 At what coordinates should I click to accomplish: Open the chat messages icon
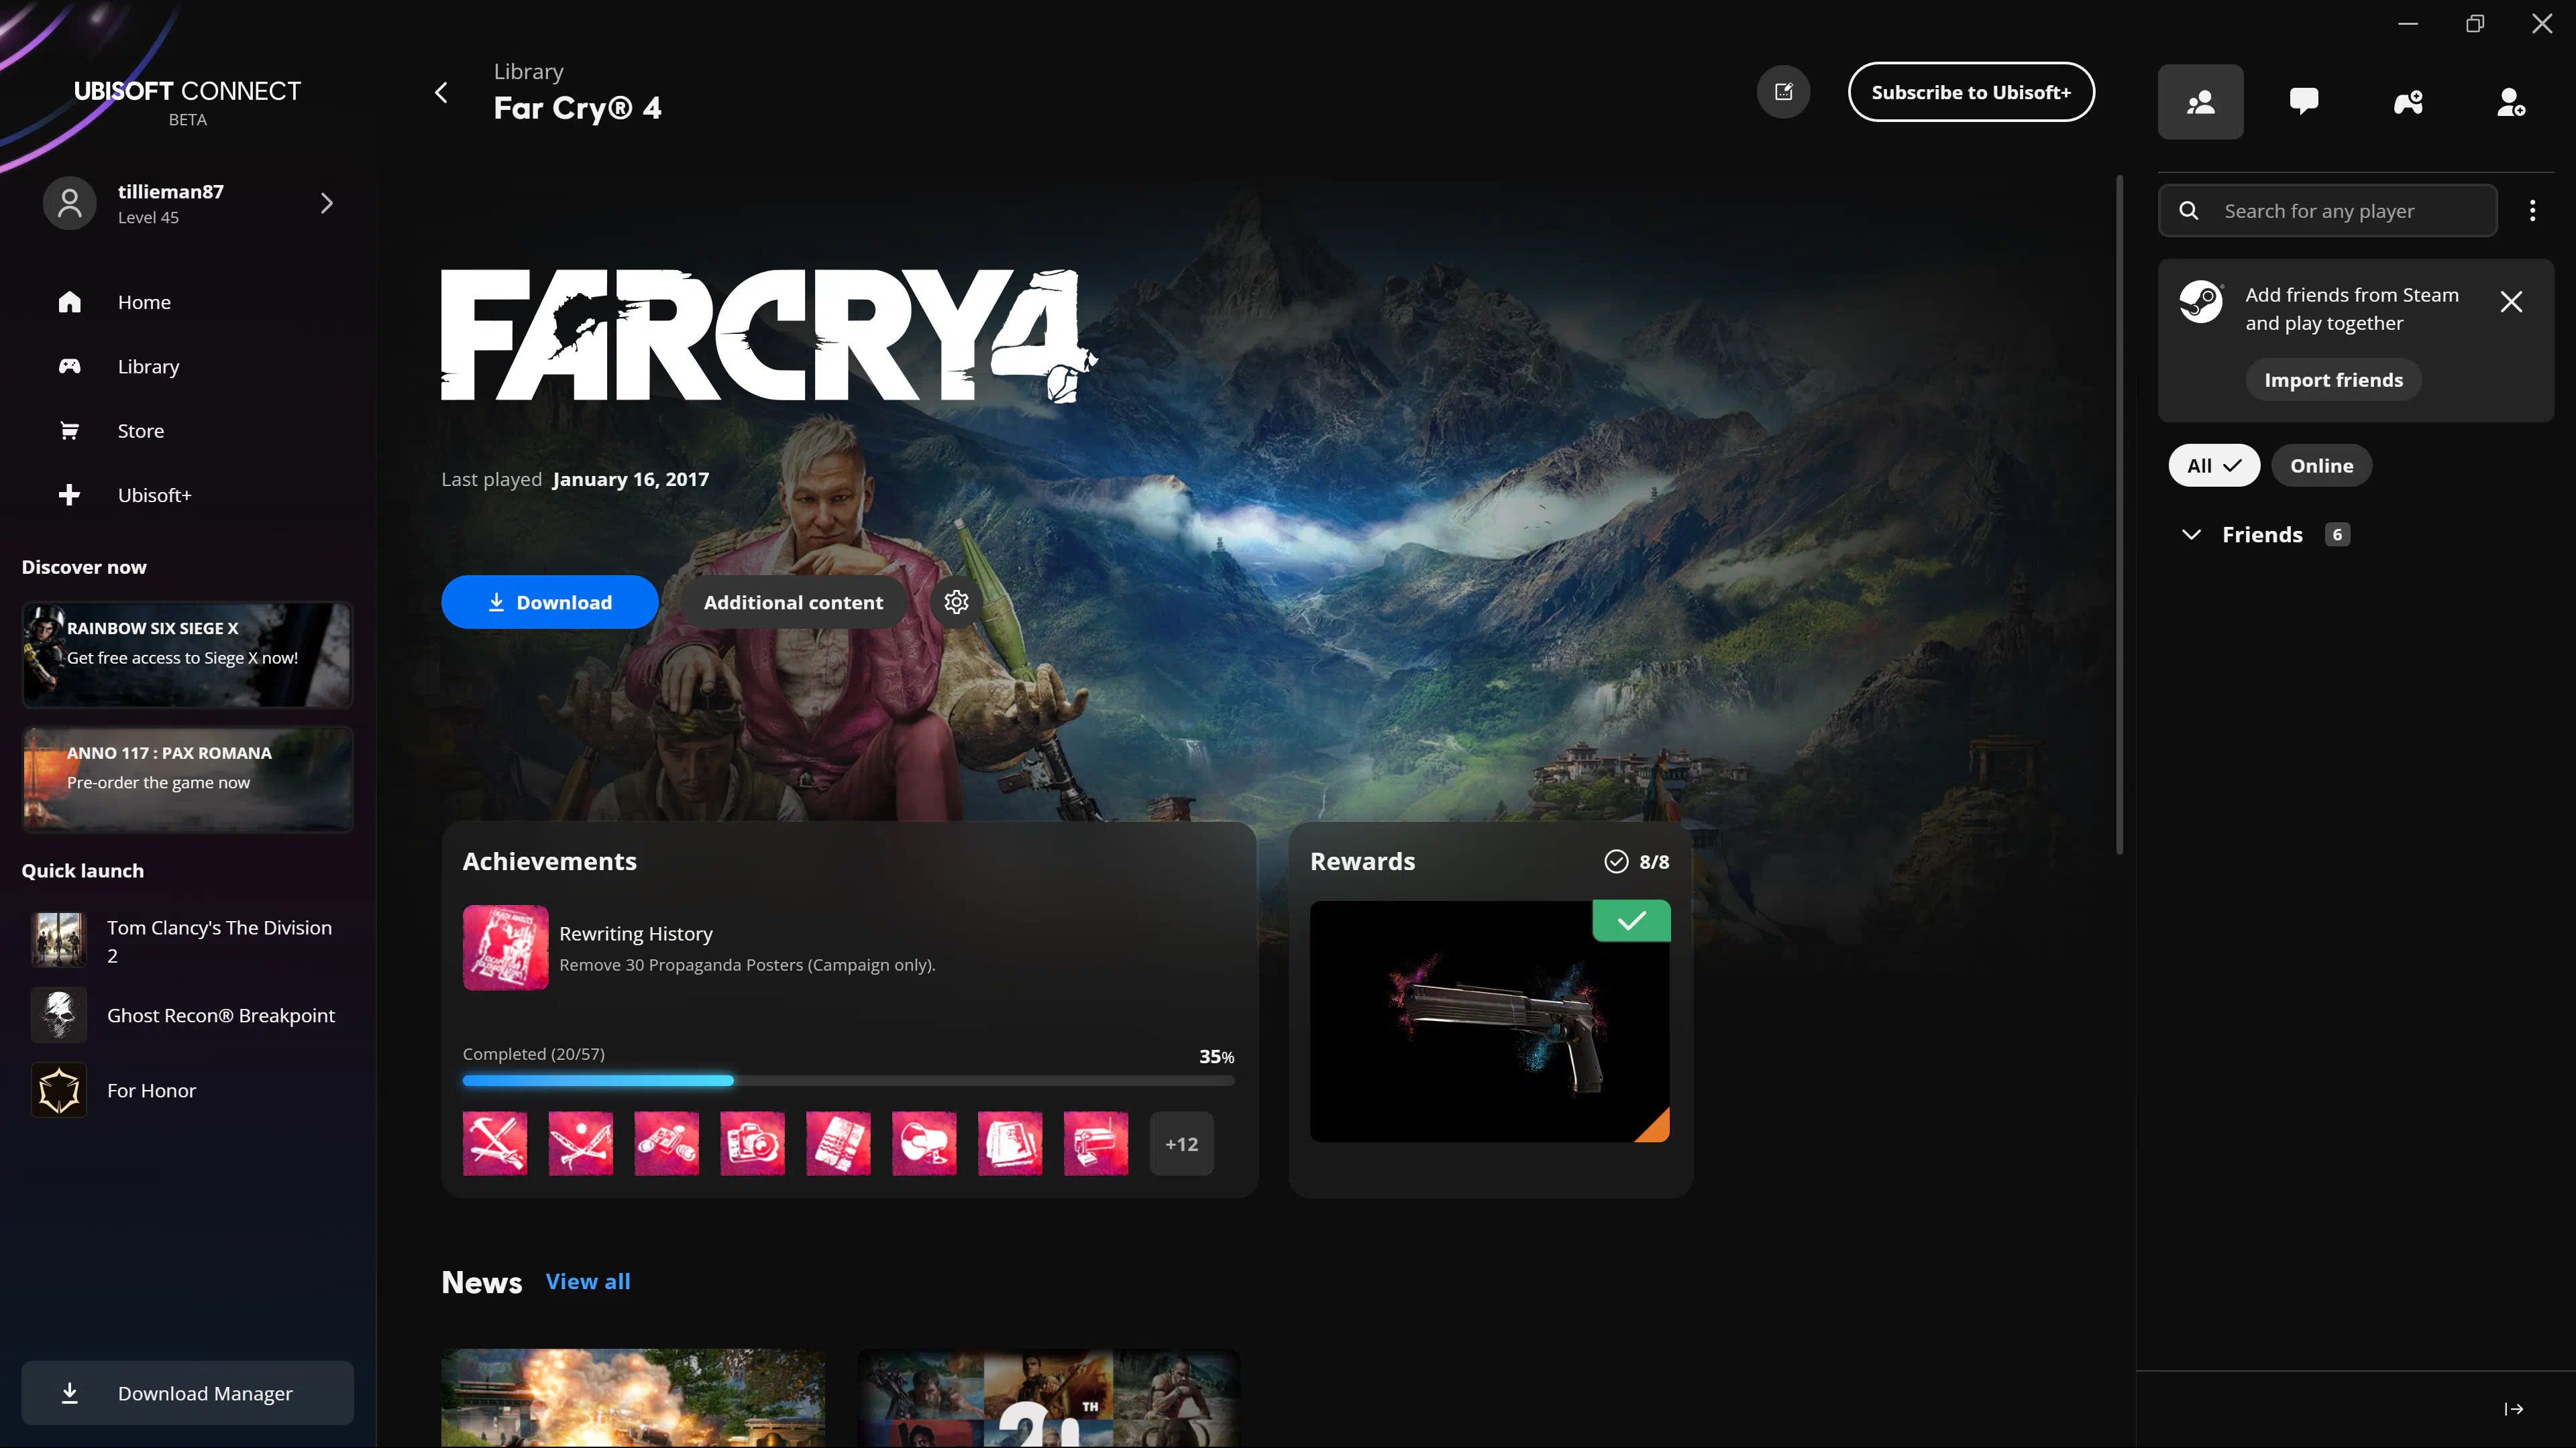coord(2304,102)
